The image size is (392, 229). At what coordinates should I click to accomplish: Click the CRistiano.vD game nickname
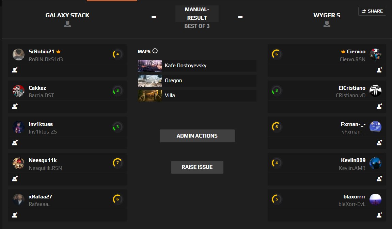[x=350, y=95]
